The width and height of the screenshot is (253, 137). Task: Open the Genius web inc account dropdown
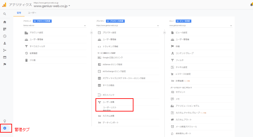pos(54,26)
